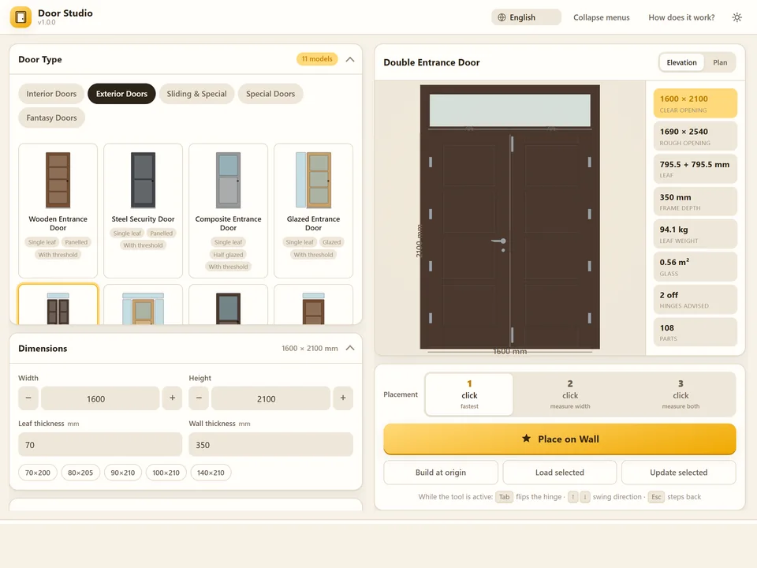Image resolution: width=757 pixels, height=568 pixels.
Task: Click the 11 models badge
Action: 317,59
